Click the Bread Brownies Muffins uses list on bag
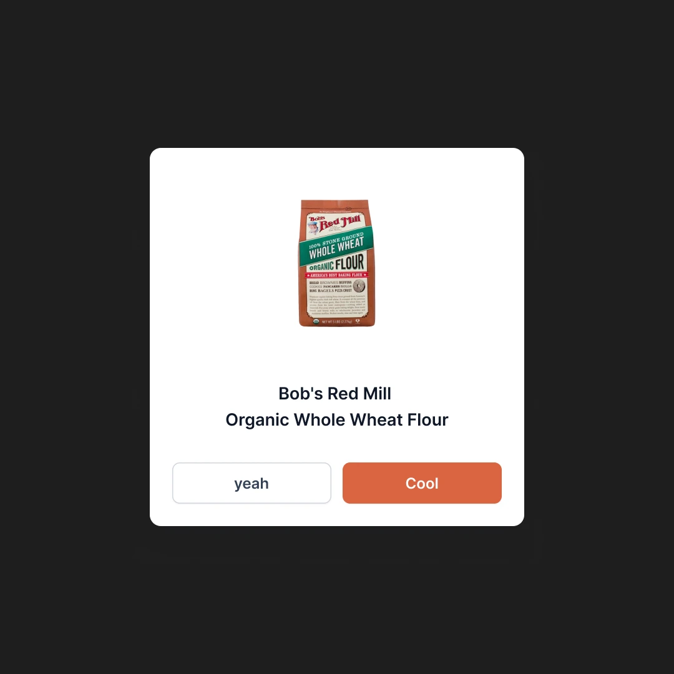The width and height of the screenshot is (674, 674). (x=331, y=286)
